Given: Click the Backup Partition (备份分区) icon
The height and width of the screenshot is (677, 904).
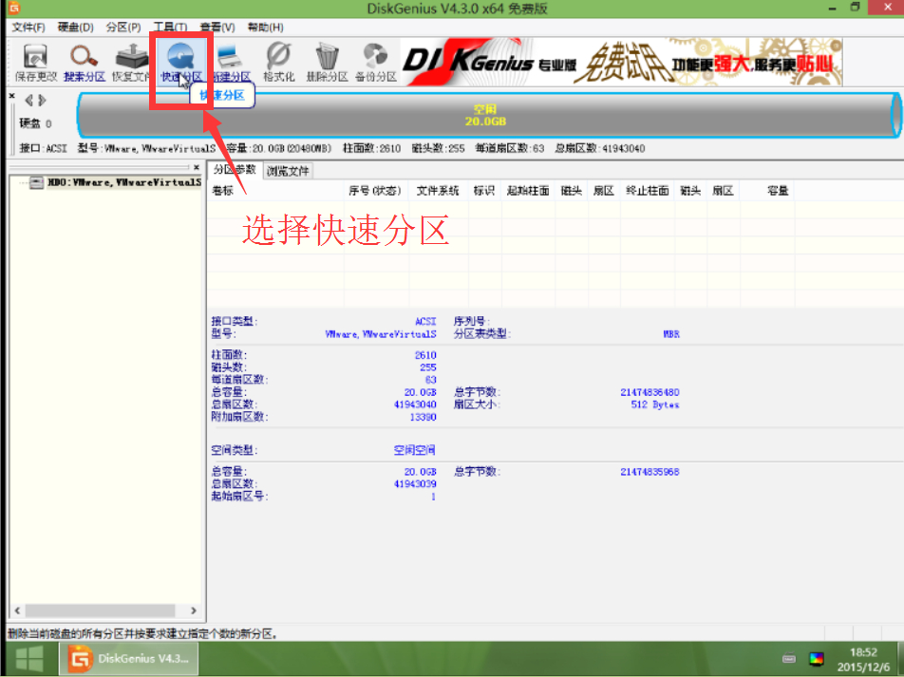Looking at the screenshot, I should (x=376, y=63).
